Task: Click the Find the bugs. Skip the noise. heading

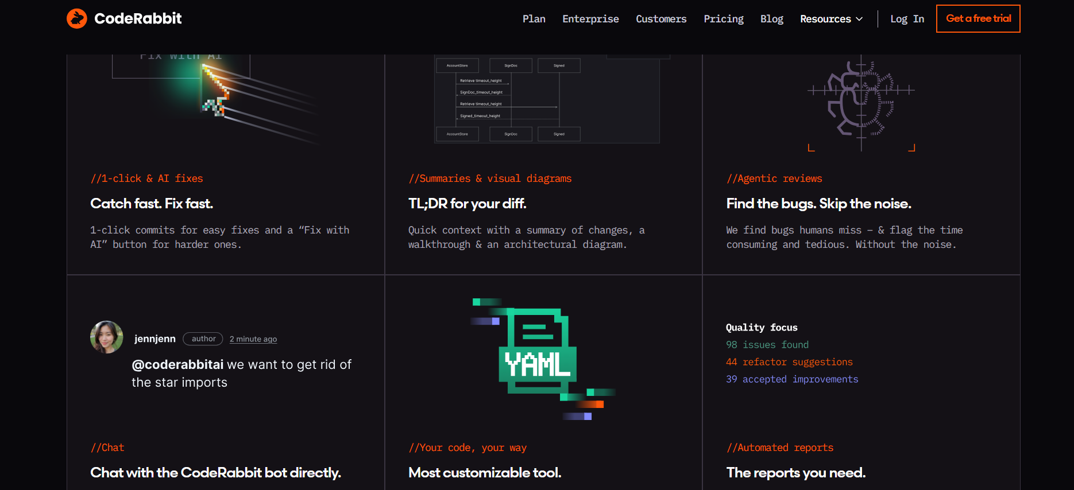Action: point(819,204)
